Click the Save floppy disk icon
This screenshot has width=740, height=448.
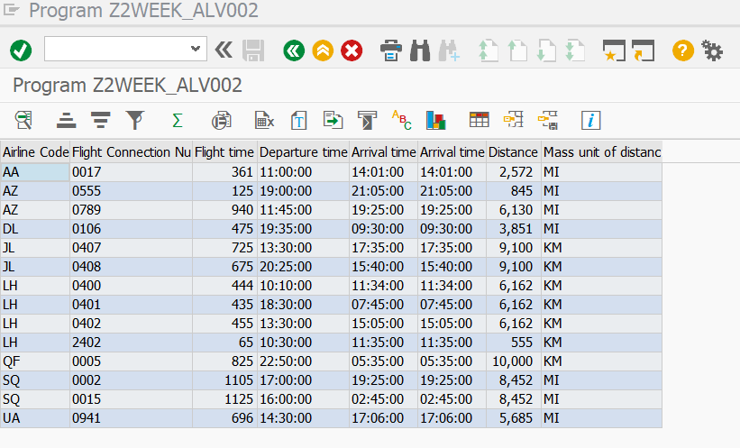click(x=253, y=50)
